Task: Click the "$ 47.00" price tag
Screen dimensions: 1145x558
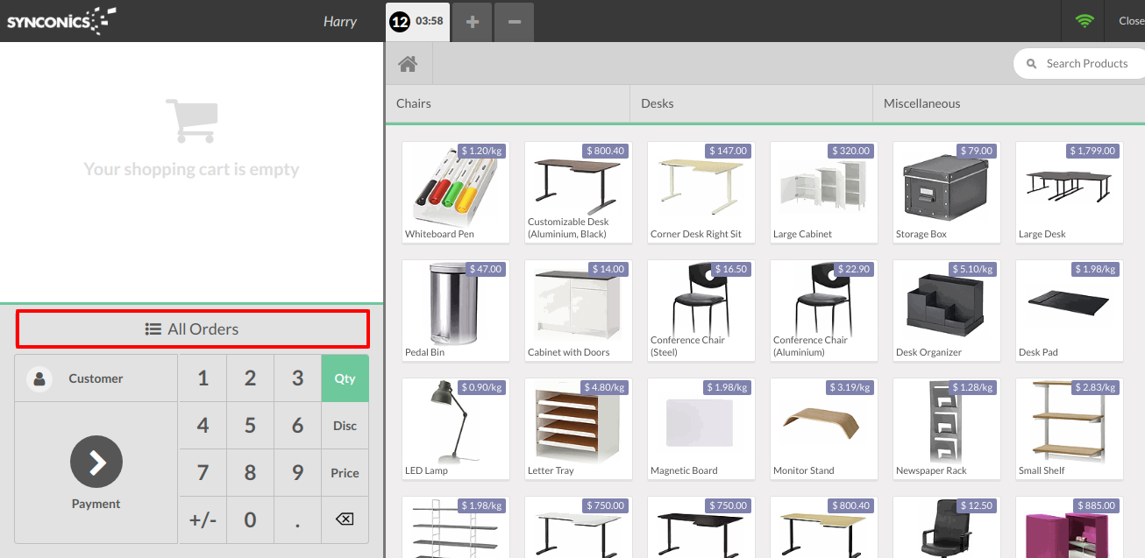Action: (x=486, y=269)
